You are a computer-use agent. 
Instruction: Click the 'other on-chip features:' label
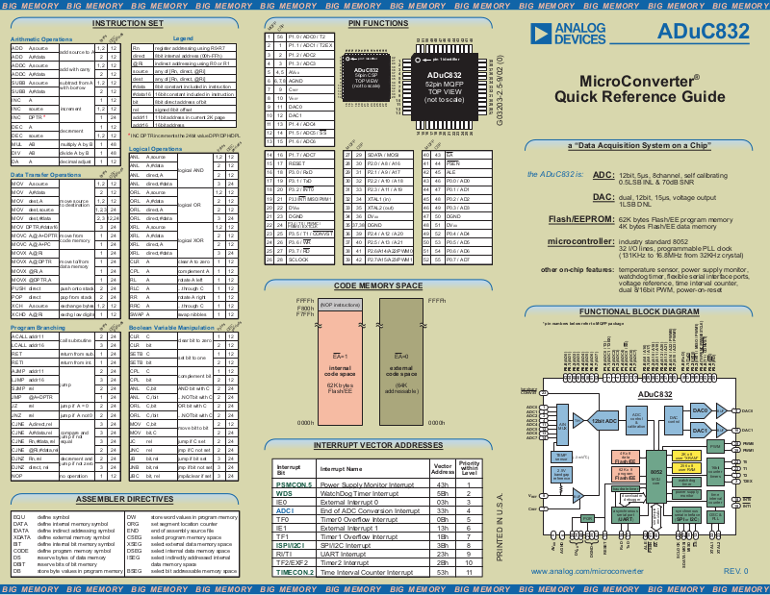(577, 270)
